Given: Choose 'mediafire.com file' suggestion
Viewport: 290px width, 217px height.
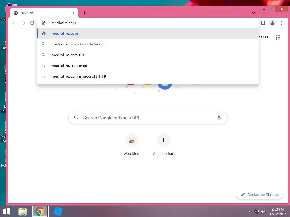Looking at the screenshot, I should [148, 55].
